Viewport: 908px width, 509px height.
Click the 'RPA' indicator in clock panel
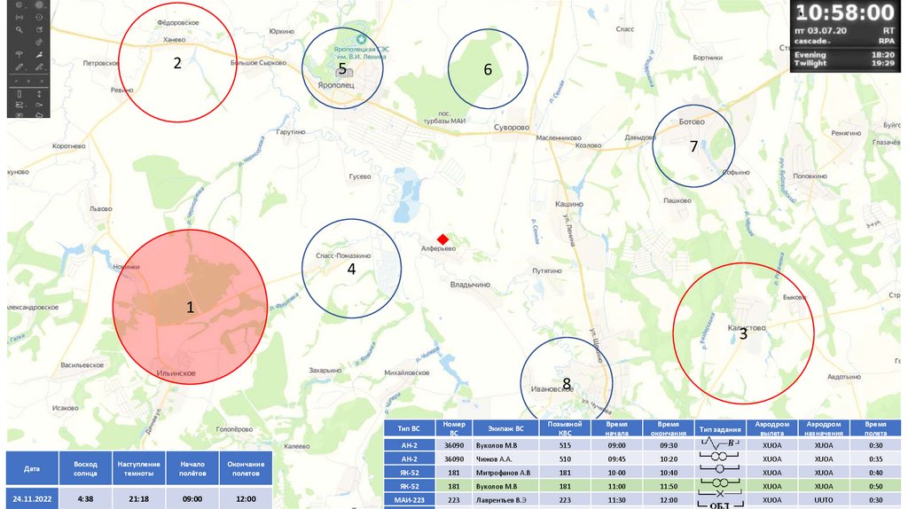pyautogui.click(x=887, y=41)
